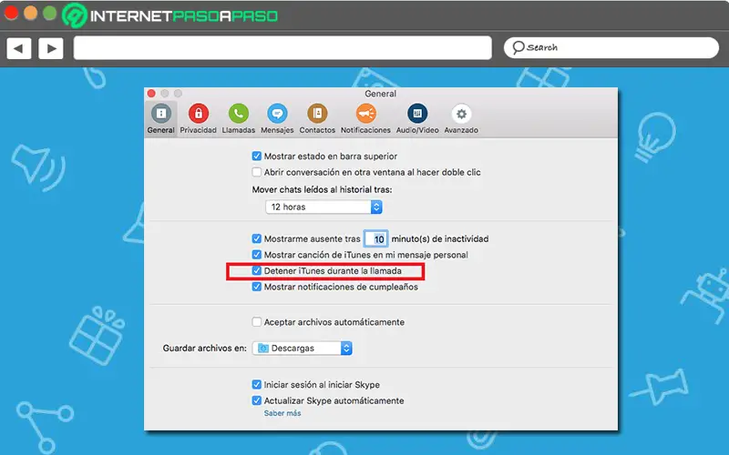Open the Privacidad lock icon
The width and height of the screenshot is (729, 455).
click(x=199, y=114)
